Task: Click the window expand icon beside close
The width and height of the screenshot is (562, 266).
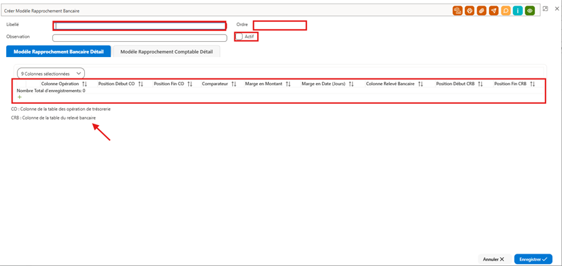Action: click(x=545, y=8)
